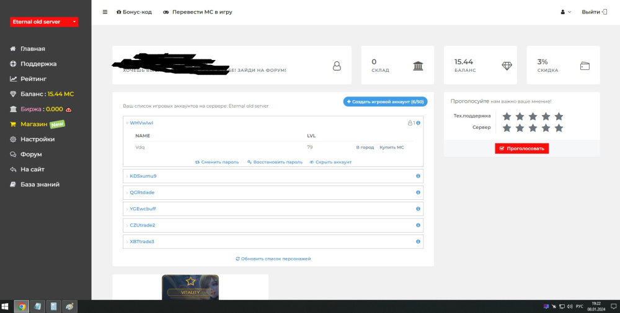Image resolution: width=620 pixels, height=313 pixels.
Task: Click the profile icon in welcome banner
Action: pos(337,66)
